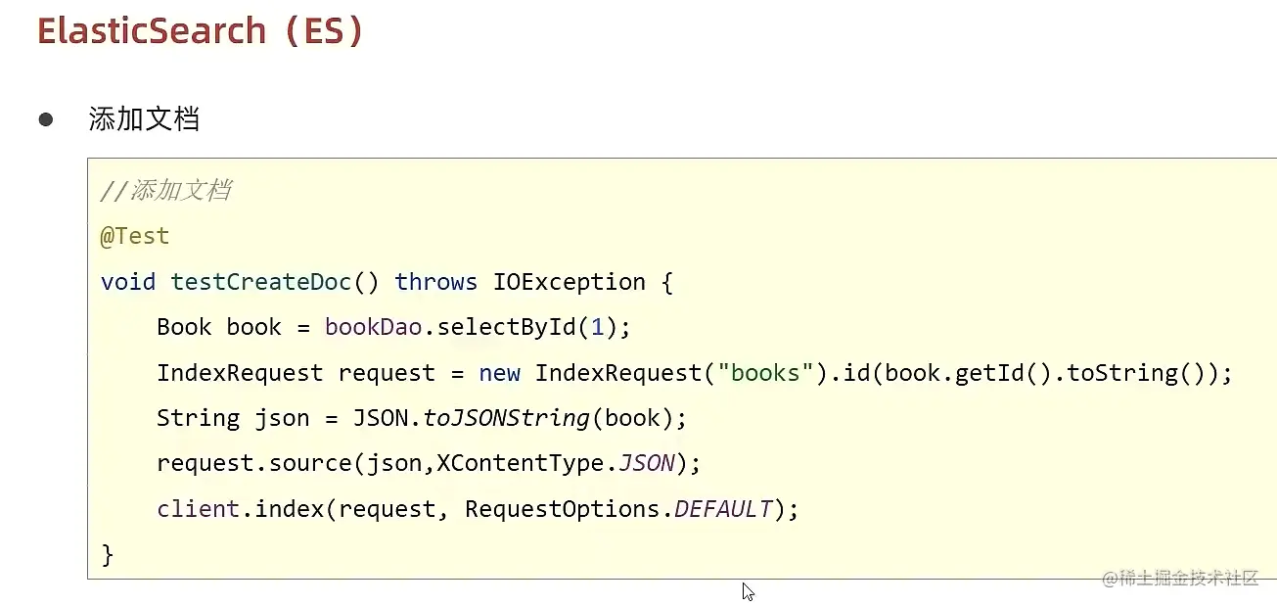The width and height of the screenshot is (1277, 606).
Task: Click the ElasticSearch (ES) heading
Action: click(x=201, y=30)
